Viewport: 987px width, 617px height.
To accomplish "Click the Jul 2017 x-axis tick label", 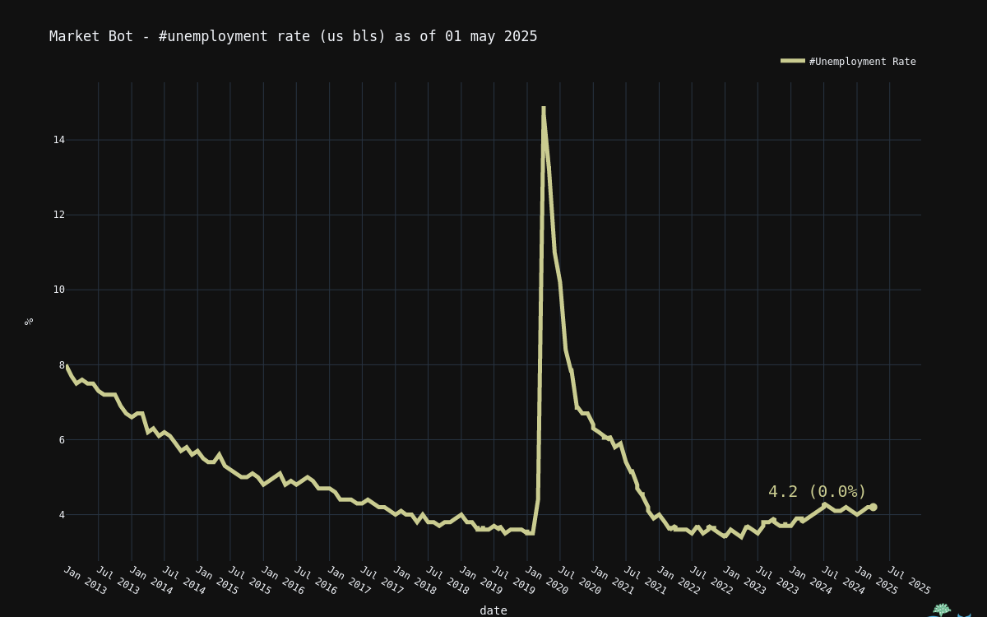I will 382,580.
